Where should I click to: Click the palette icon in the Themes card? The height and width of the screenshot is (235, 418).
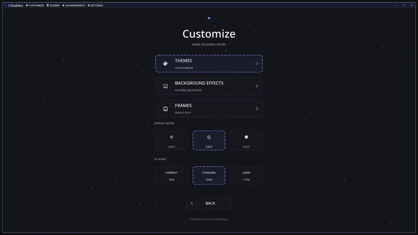tap(166, 64)
